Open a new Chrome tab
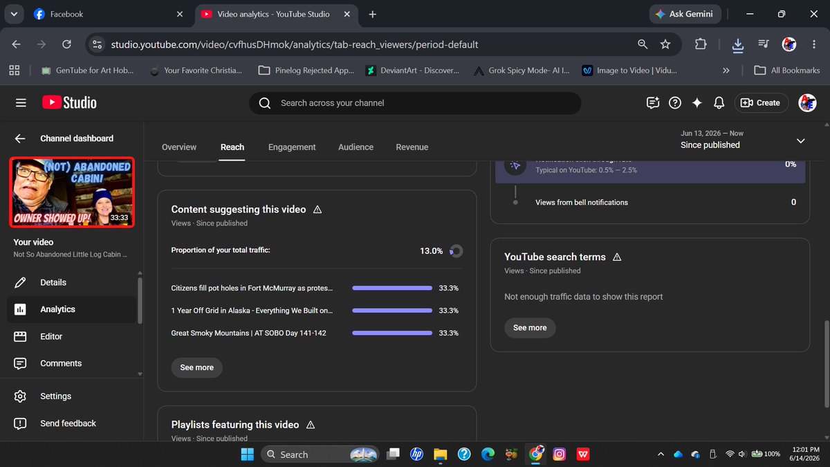 (x=373, y=14)
